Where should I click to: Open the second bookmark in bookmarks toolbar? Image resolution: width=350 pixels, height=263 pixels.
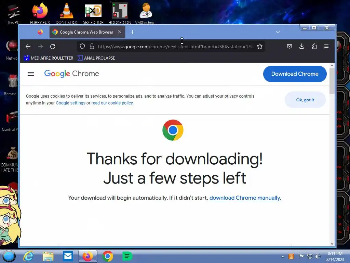(96, 58)
